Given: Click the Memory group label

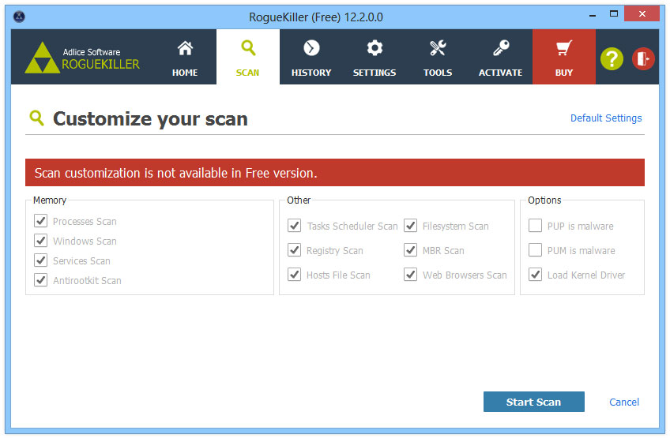Looking at the screenshot, I should 50,200.
